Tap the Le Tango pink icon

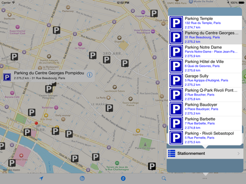(x=80, y=44)
